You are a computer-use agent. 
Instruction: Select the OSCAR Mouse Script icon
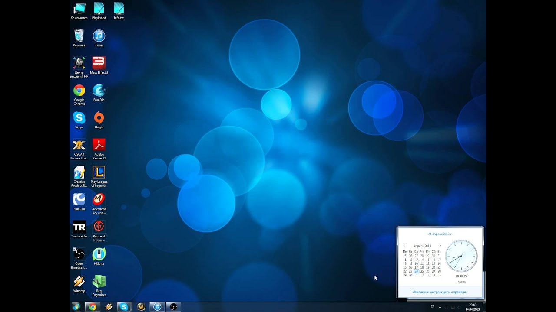[x=79, y=149]
